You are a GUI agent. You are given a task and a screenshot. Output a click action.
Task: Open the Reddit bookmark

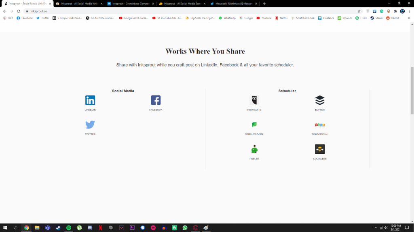click(x=392, y=18)
